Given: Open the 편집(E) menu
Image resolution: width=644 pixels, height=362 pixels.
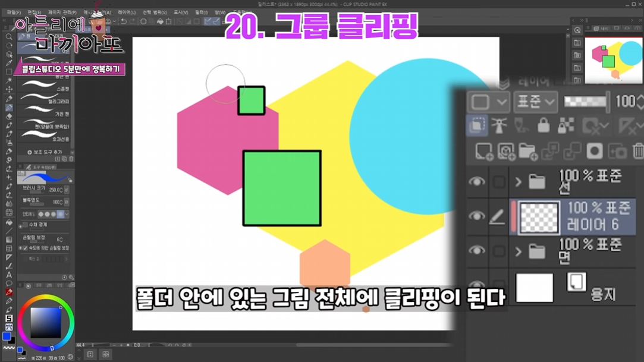Looking at the screenshot, I should click(34, 12).
